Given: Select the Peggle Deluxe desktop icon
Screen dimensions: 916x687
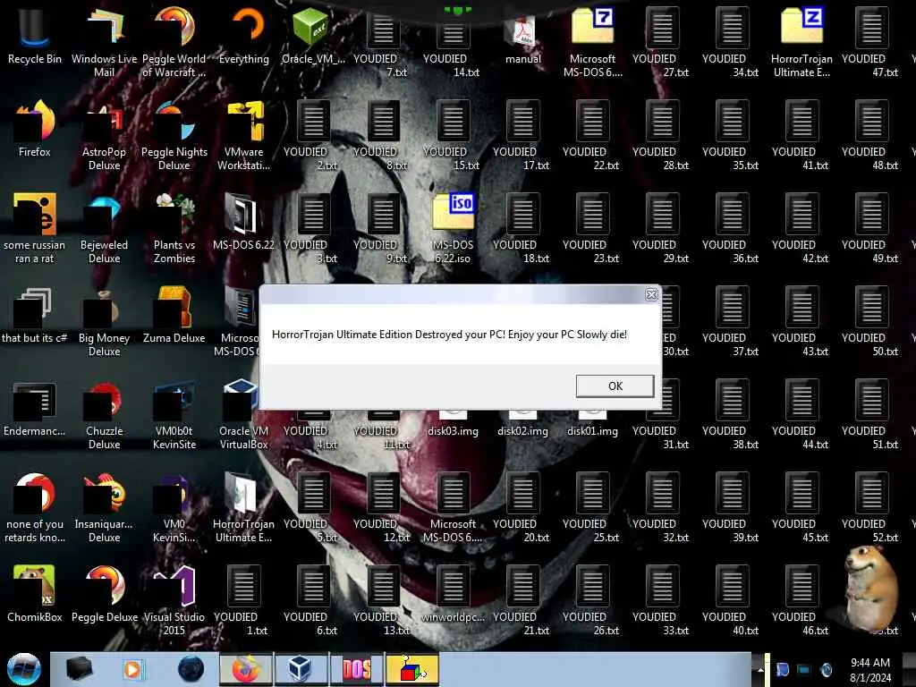Looking at the screenshot, I should [104, 594].
